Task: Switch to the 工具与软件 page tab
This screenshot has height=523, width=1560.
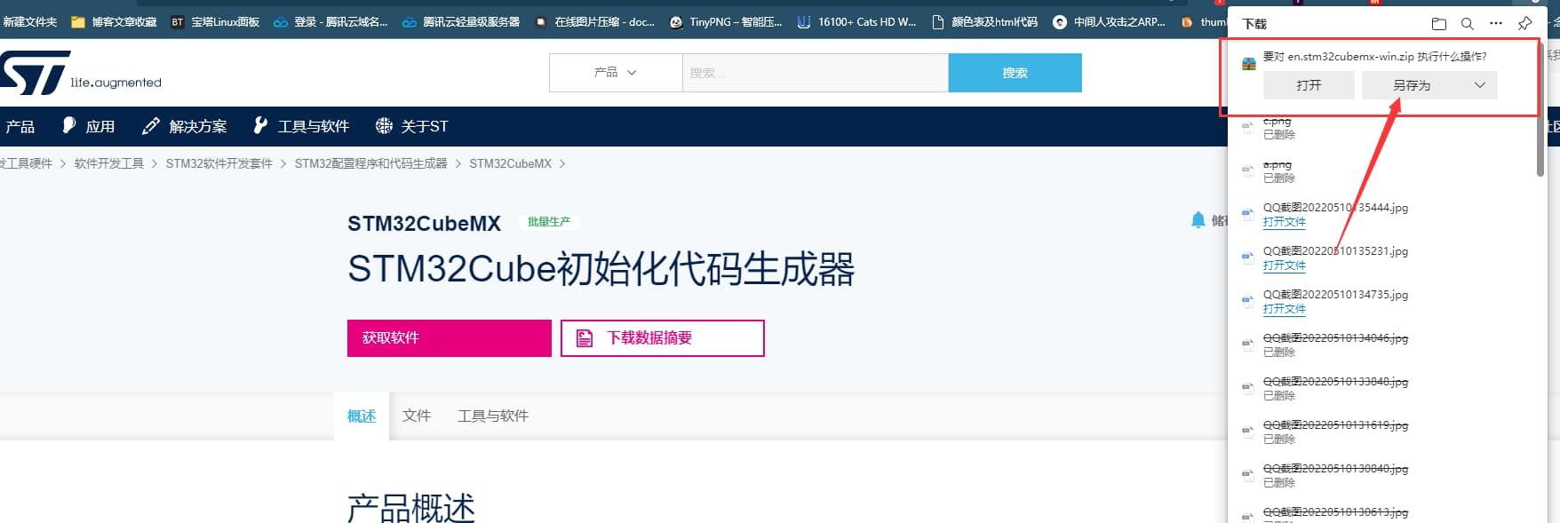Action: click(492, 416)
